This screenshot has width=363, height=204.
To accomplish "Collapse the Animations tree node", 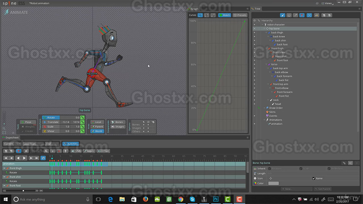I will pyautogui.click(x=264, y=120).
